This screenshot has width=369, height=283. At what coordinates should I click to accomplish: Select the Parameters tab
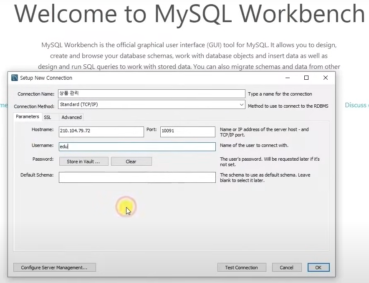28,117
